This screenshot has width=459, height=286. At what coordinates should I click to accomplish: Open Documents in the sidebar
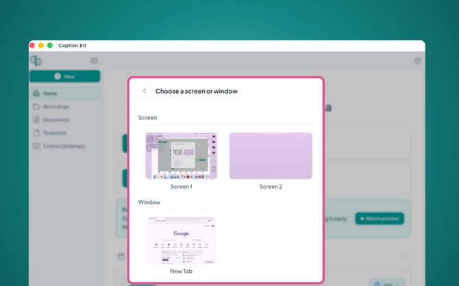tap(55, 120)
